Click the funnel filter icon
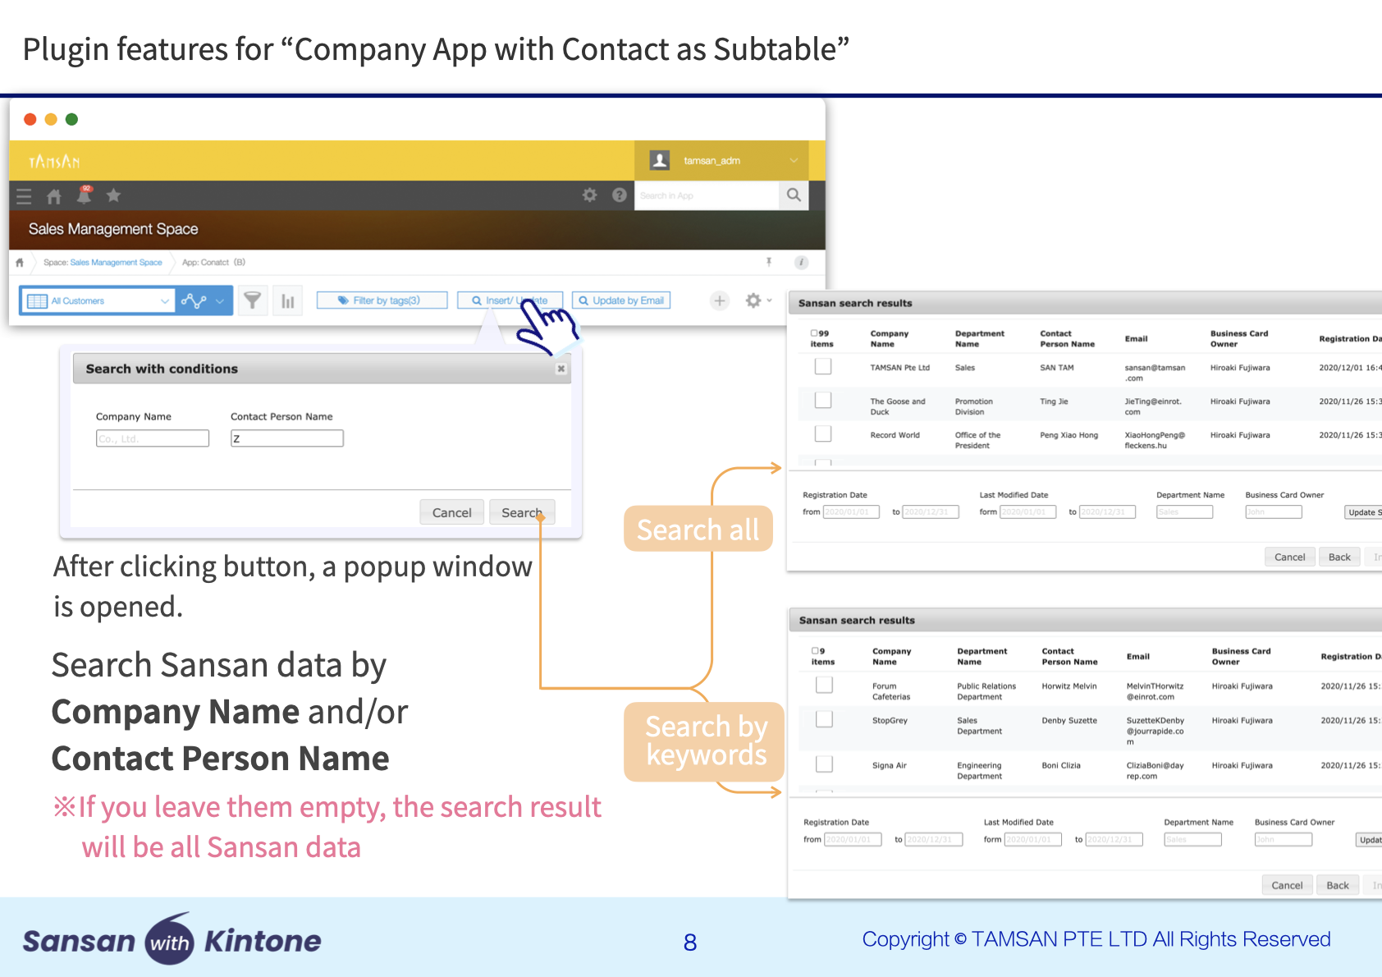 pyautogui.click(x=252, y=300)
